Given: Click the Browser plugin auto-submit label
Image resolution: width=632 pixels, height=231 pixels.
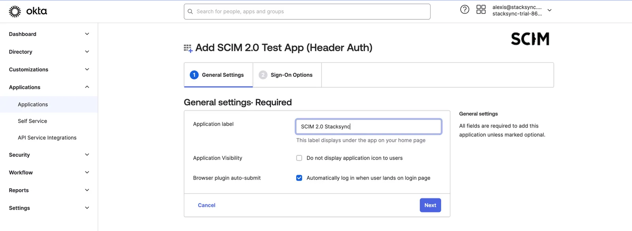Looking at the screenshot, I should 227,178.
